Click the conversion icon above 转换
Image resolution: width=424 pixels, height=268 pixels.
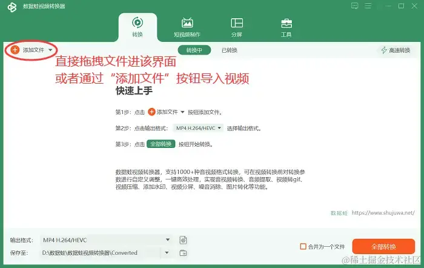(137, 22)
